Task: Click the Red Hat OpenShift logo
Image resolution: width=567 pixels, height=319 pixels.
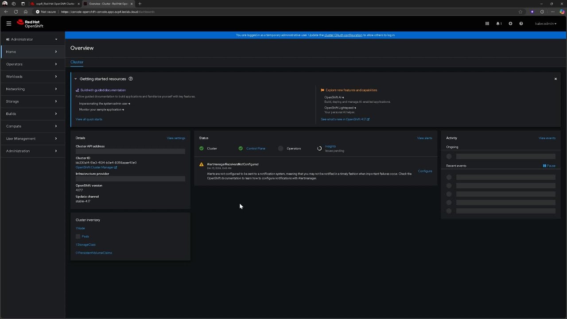Action: pyautogui.click(x=30, y=23)
